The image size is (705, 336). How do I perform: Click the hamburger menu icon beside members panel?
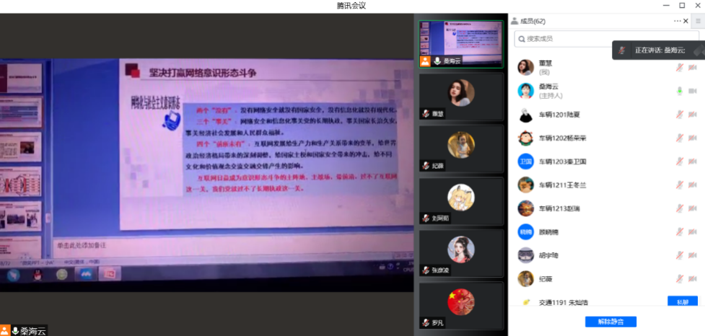(x=698, y=21)
